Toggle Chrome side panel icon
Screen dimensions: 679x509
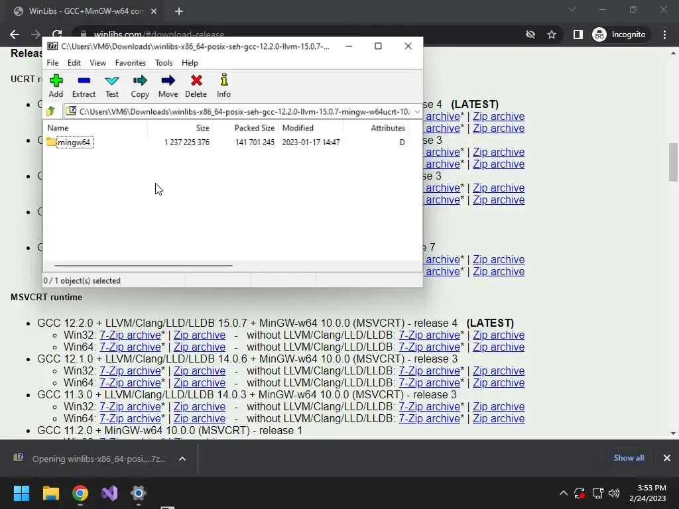click(x=578, y=34)
